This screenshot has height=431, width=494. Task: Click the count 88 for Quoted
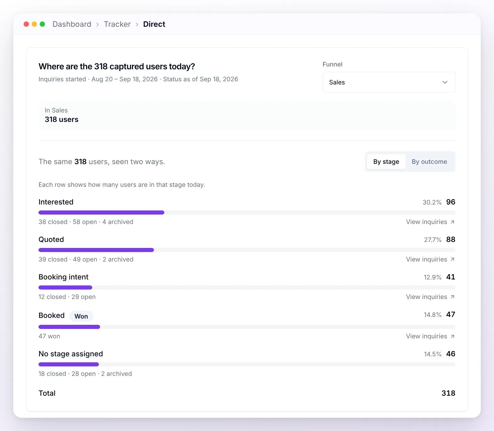point(451,239)
